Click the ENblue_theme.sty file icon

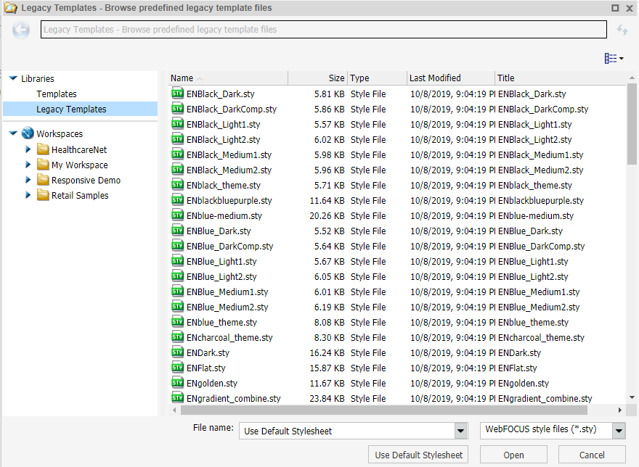177,322
